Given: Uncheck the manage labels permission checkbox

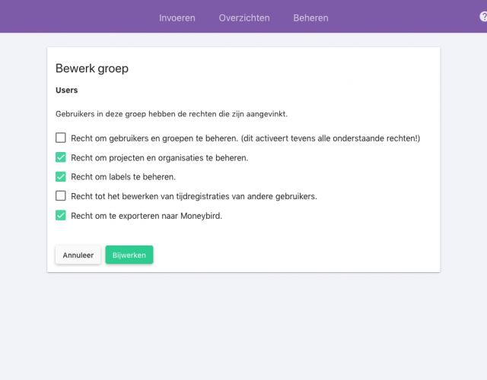Looking at the screenshot, I should click(x=61, y=176).
